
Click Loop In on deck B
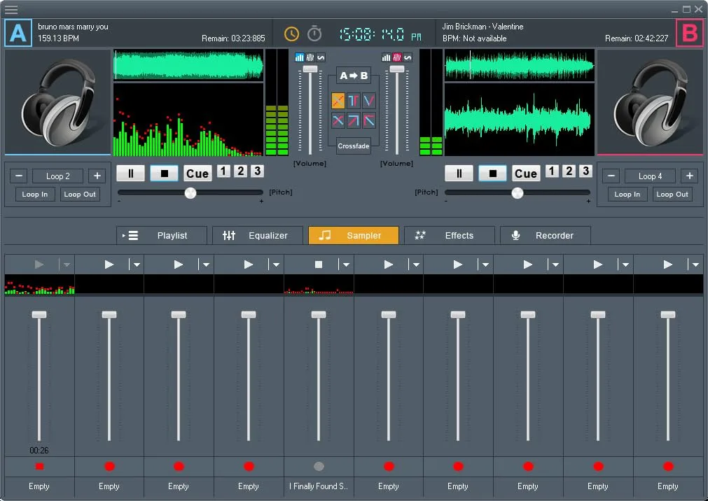tap(627, 195)
